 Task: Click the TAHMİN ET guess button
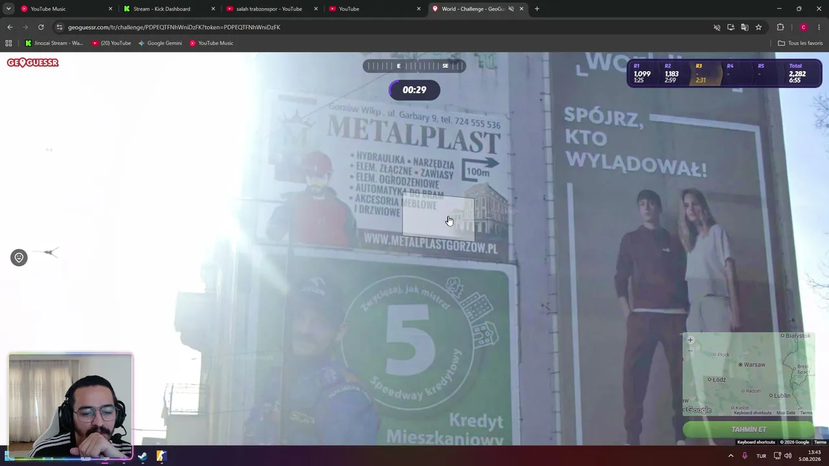[x=749, y=430]
